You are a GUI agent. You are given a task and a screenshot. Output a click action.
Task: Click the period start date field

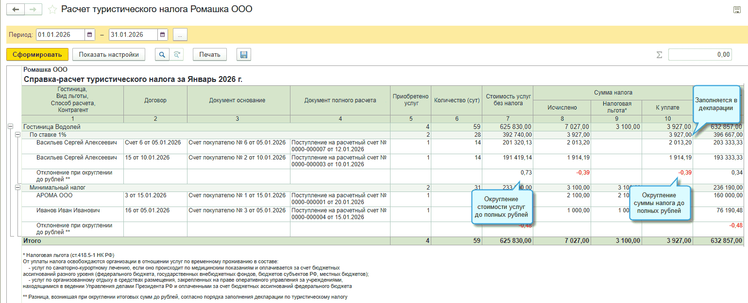60,35
